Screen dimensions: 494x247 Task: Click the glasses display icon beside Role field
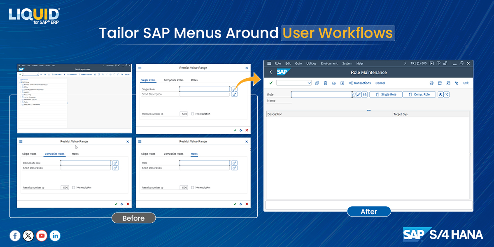point(365,94)
